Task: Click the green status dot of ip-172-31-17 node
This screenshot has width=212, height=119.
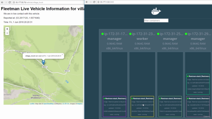Action: click(102, 34)
